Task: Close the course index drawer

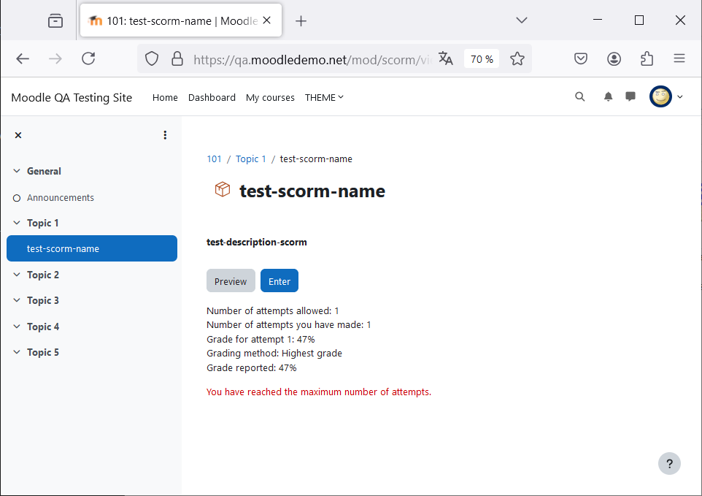Action: click(x=18, y=135)
